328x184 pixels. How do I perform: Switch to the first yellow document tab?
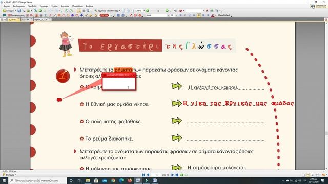pyautogui.click(x=14, y=19)
